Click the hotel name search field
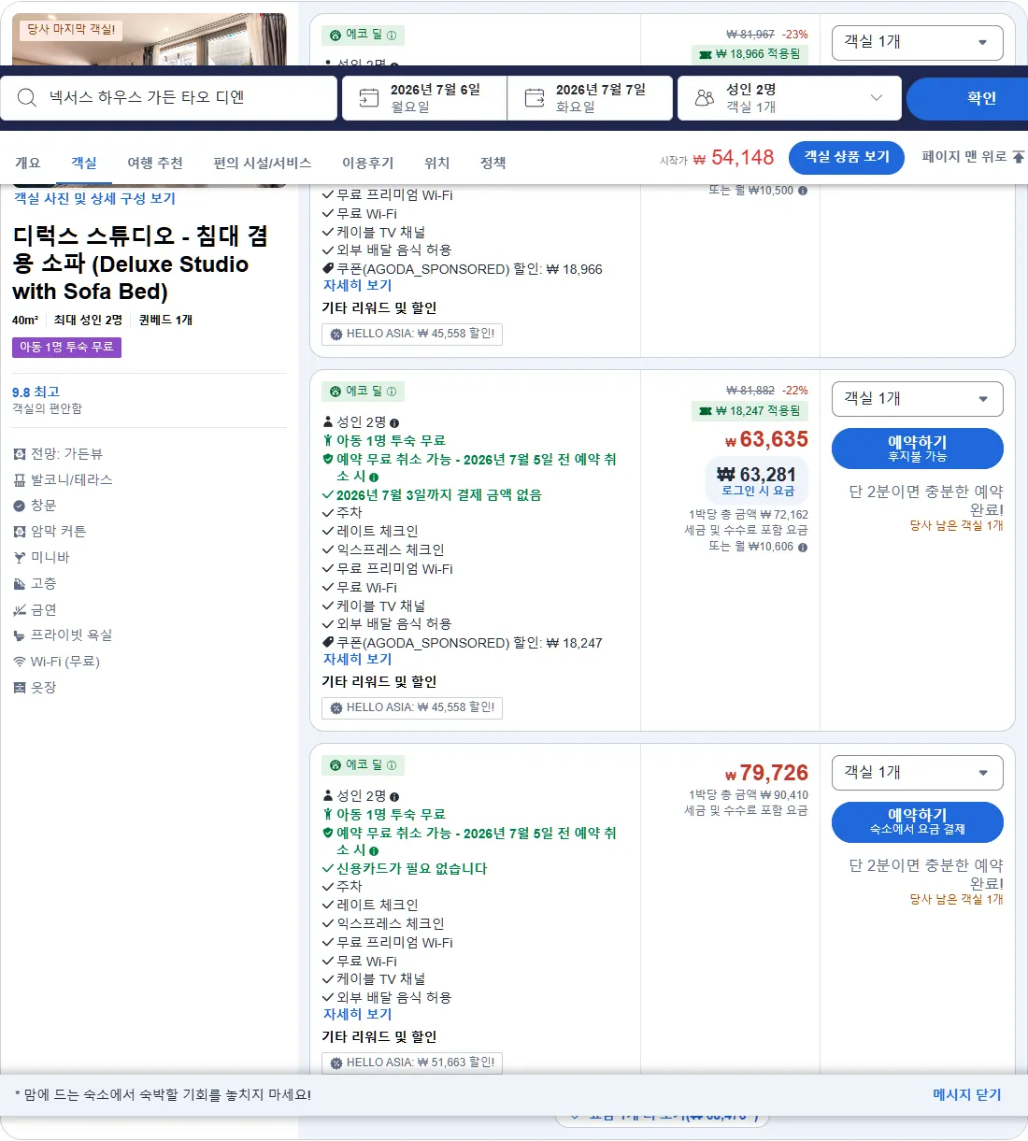The height and width of the screenshot is (1141, 1028). click(x=169, y=97)
